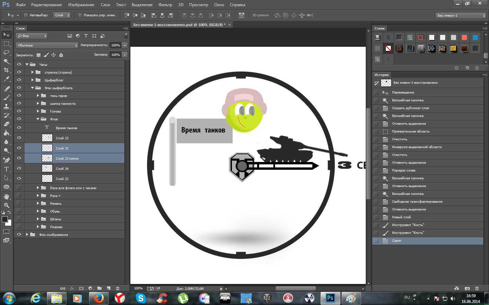This screenshot has height=305, width=489.
Task: Open layer style fx menu icon
Action: (72, 288)
